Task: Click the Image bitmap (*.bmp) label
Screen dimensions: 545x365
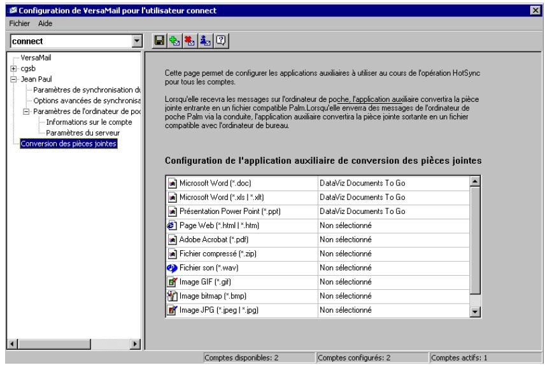Action: coord(213,296)
